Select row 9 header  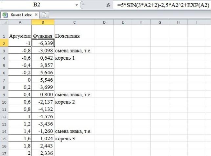pyautogui.click(x=4, y=94)
